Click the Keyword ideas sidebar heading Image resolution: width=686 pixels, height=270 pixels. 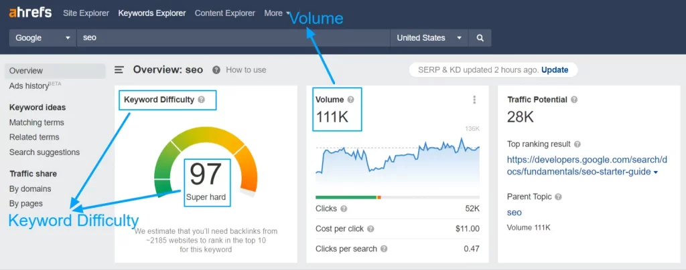[38, 108]
